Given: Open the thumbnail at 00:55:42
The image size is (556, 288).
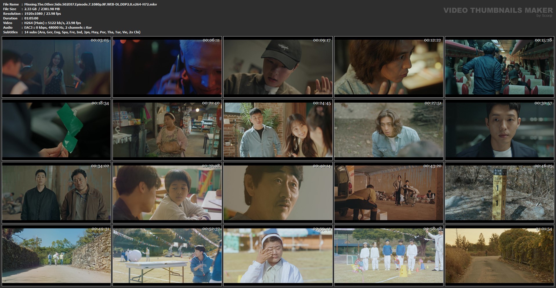Looking at the screenshot, I should [278, 256].
